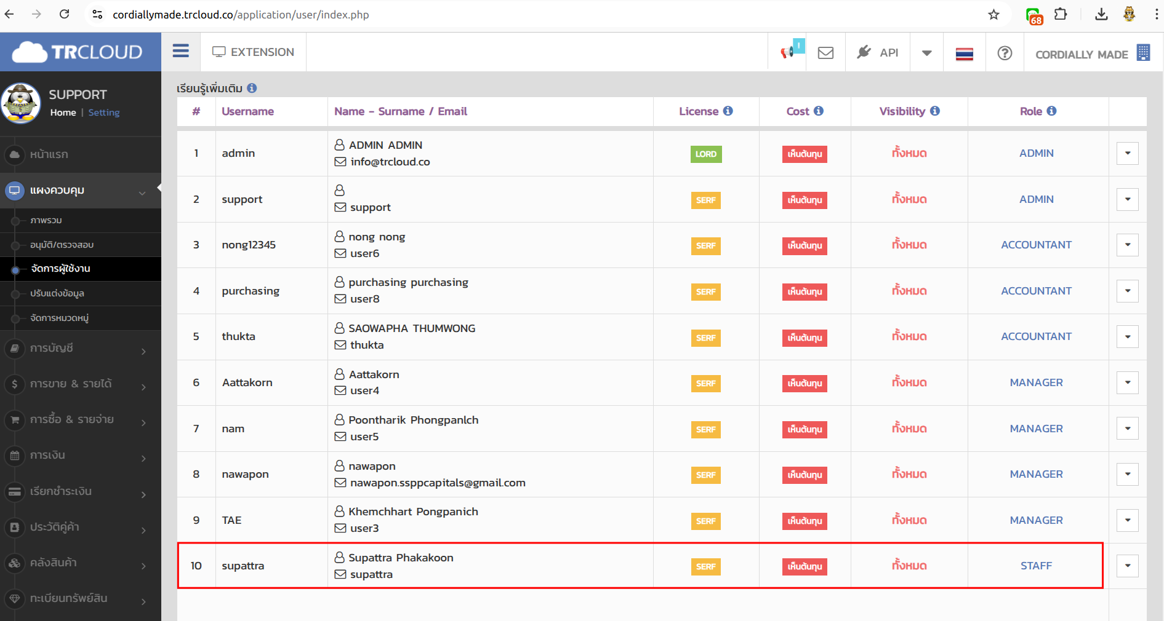1164x621 pixels.
Task: Click the License column info icon
Action: [728, 111]
